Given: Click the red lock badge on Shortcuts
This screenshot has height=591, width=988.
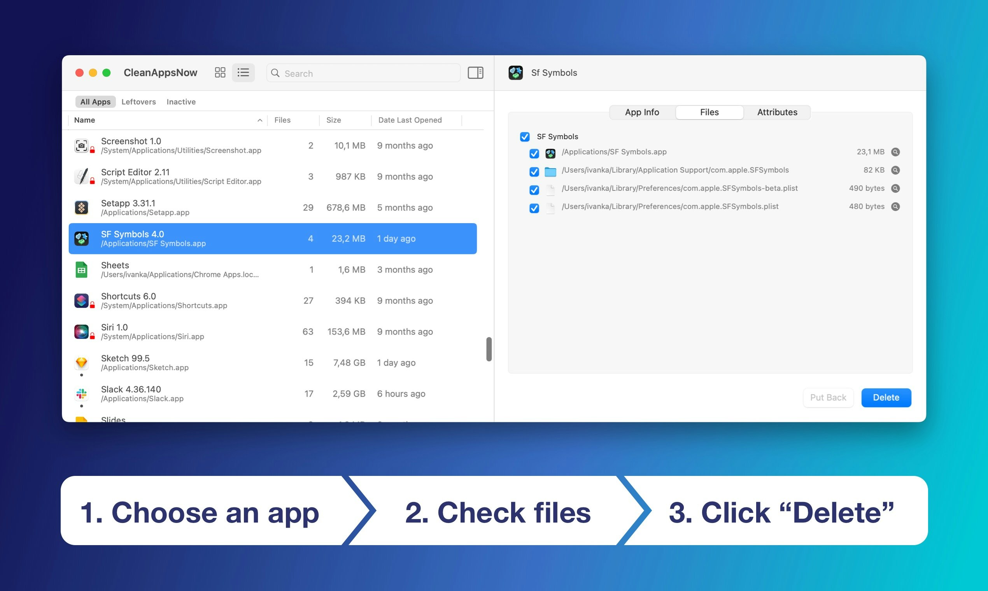Looking at the screenshot, I should tap(93, 306).
